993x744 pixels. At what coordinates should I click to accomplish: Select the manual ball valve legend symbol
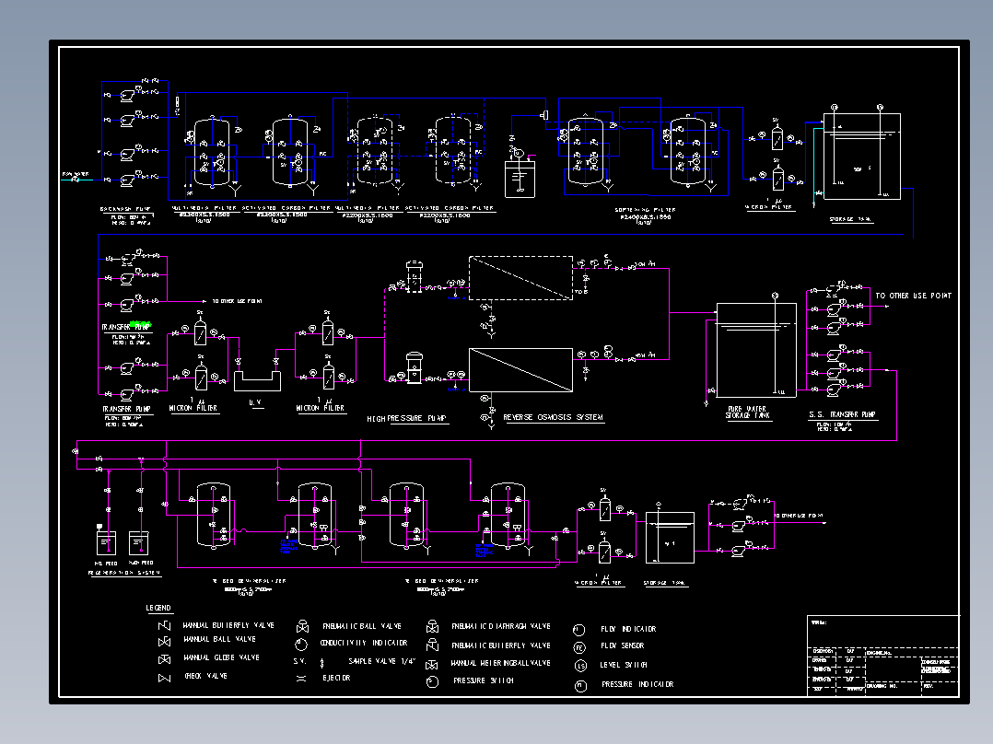click(164, 642)
